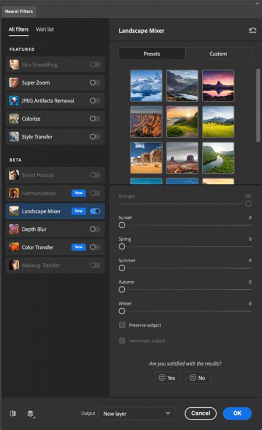Check the Preserve subject checkbox
Image resolution: width=262 pixels, height=430 pixels.
[122, 325]
